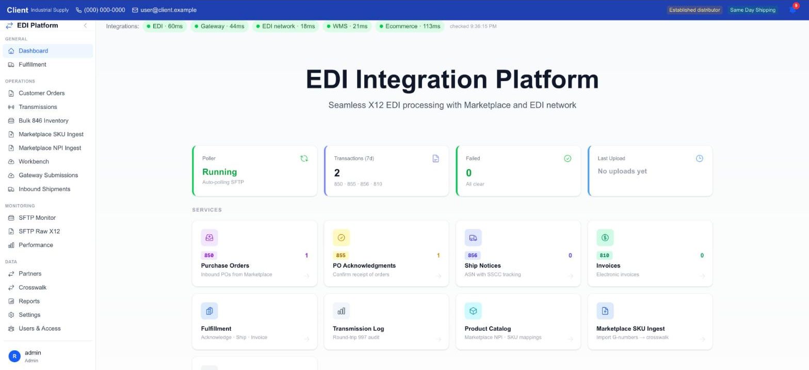Click the Inbound Shipments truck icon
This screenshot has height=370, width=809.
11,189
